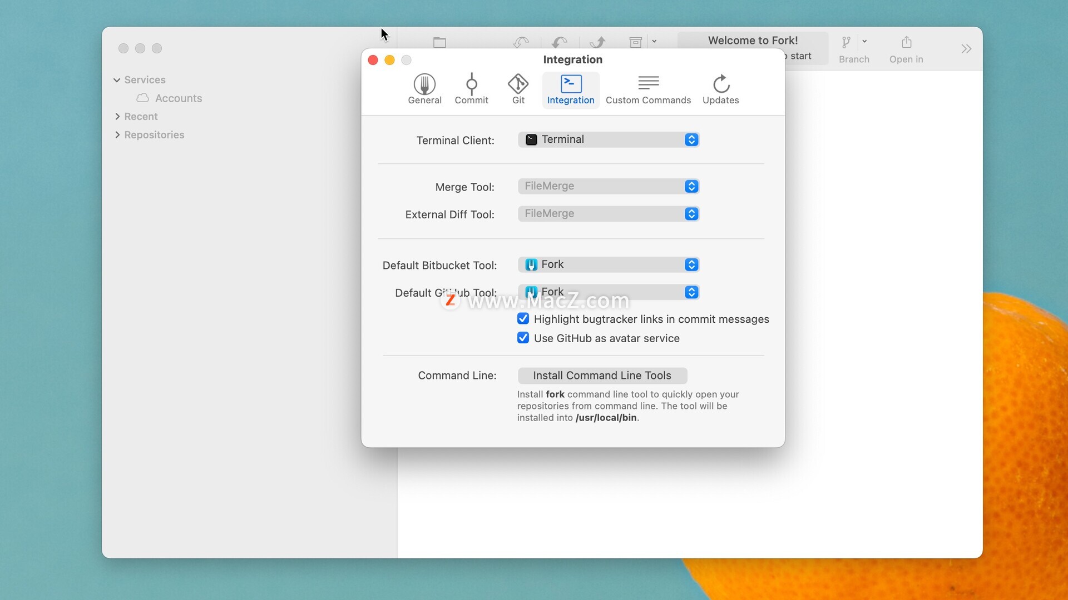1068x600 pixels.
Task: Switch to the Git preferences tab
Action: (x=518, y=89)
